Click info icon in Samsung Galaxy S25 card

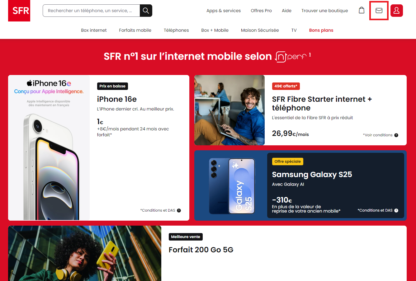click(396, 210)
